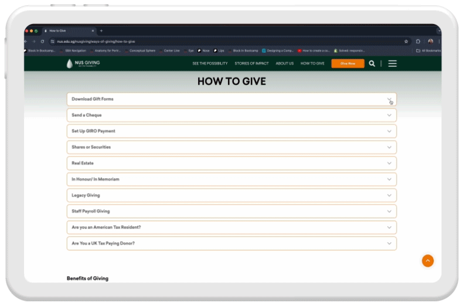The image size is (463, 306).
Task: Open the hamburger menu icon
Action: tap(392, 63)
